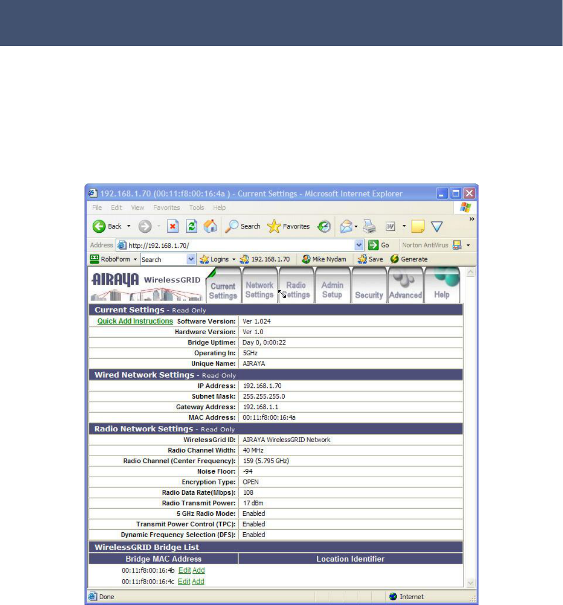Image resolution: width=563 pixels, height=605 pixels.
Task: Open the Tools menu
Action: (197, 207)
